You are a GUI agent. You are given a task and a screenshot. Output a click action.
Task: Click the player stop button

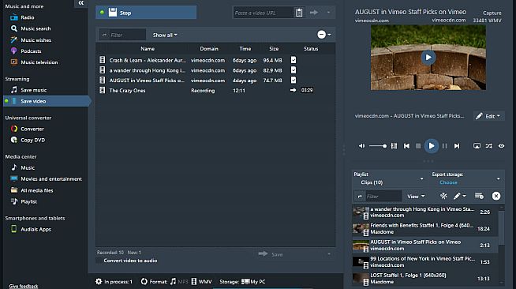click(418, 146)
